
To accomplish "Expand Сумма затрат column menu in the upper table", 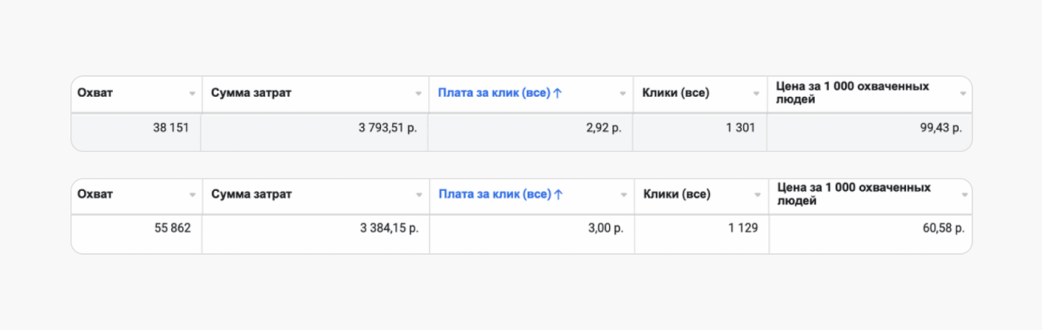I will click(x=419, y=94).
